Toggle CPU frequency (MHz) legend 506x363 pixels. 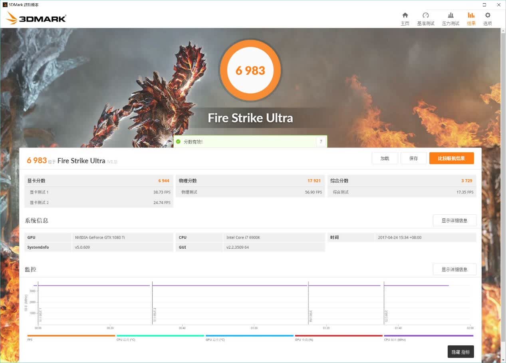[x=429, y=337]
